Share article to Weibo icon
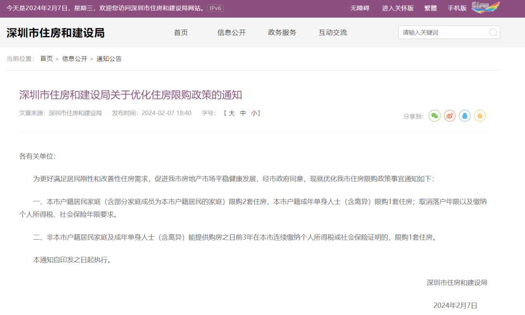 point(450,116)
